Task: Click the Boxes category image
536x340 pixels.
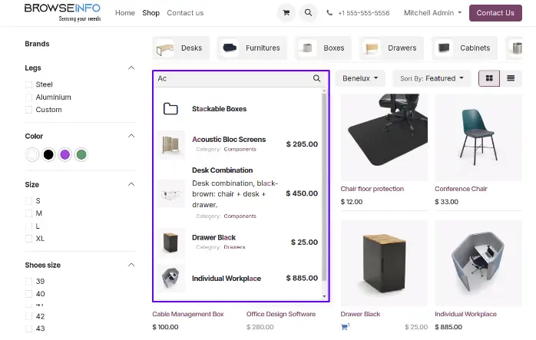Action: 307,48
